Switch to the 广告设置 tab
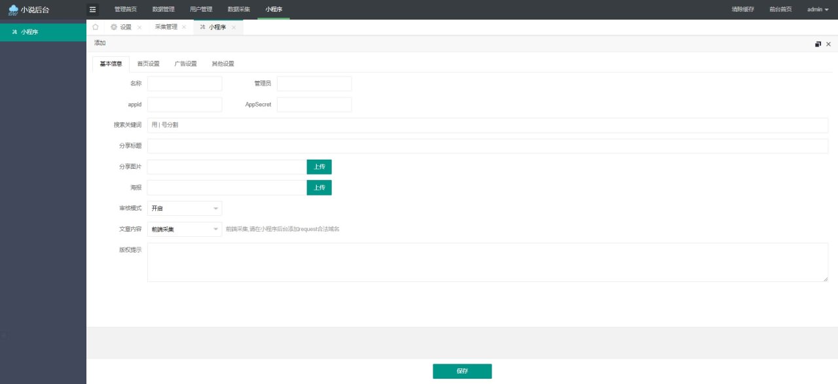838x384 pixels. point(185,63)
